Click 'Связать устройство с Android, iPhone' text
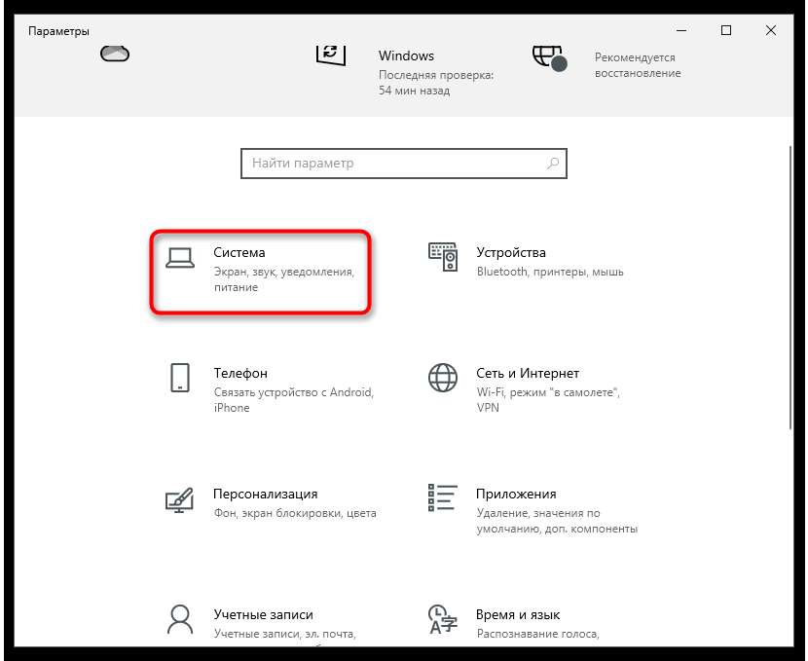Viewport: 808px width, 661px height. (x=294, y=400)
